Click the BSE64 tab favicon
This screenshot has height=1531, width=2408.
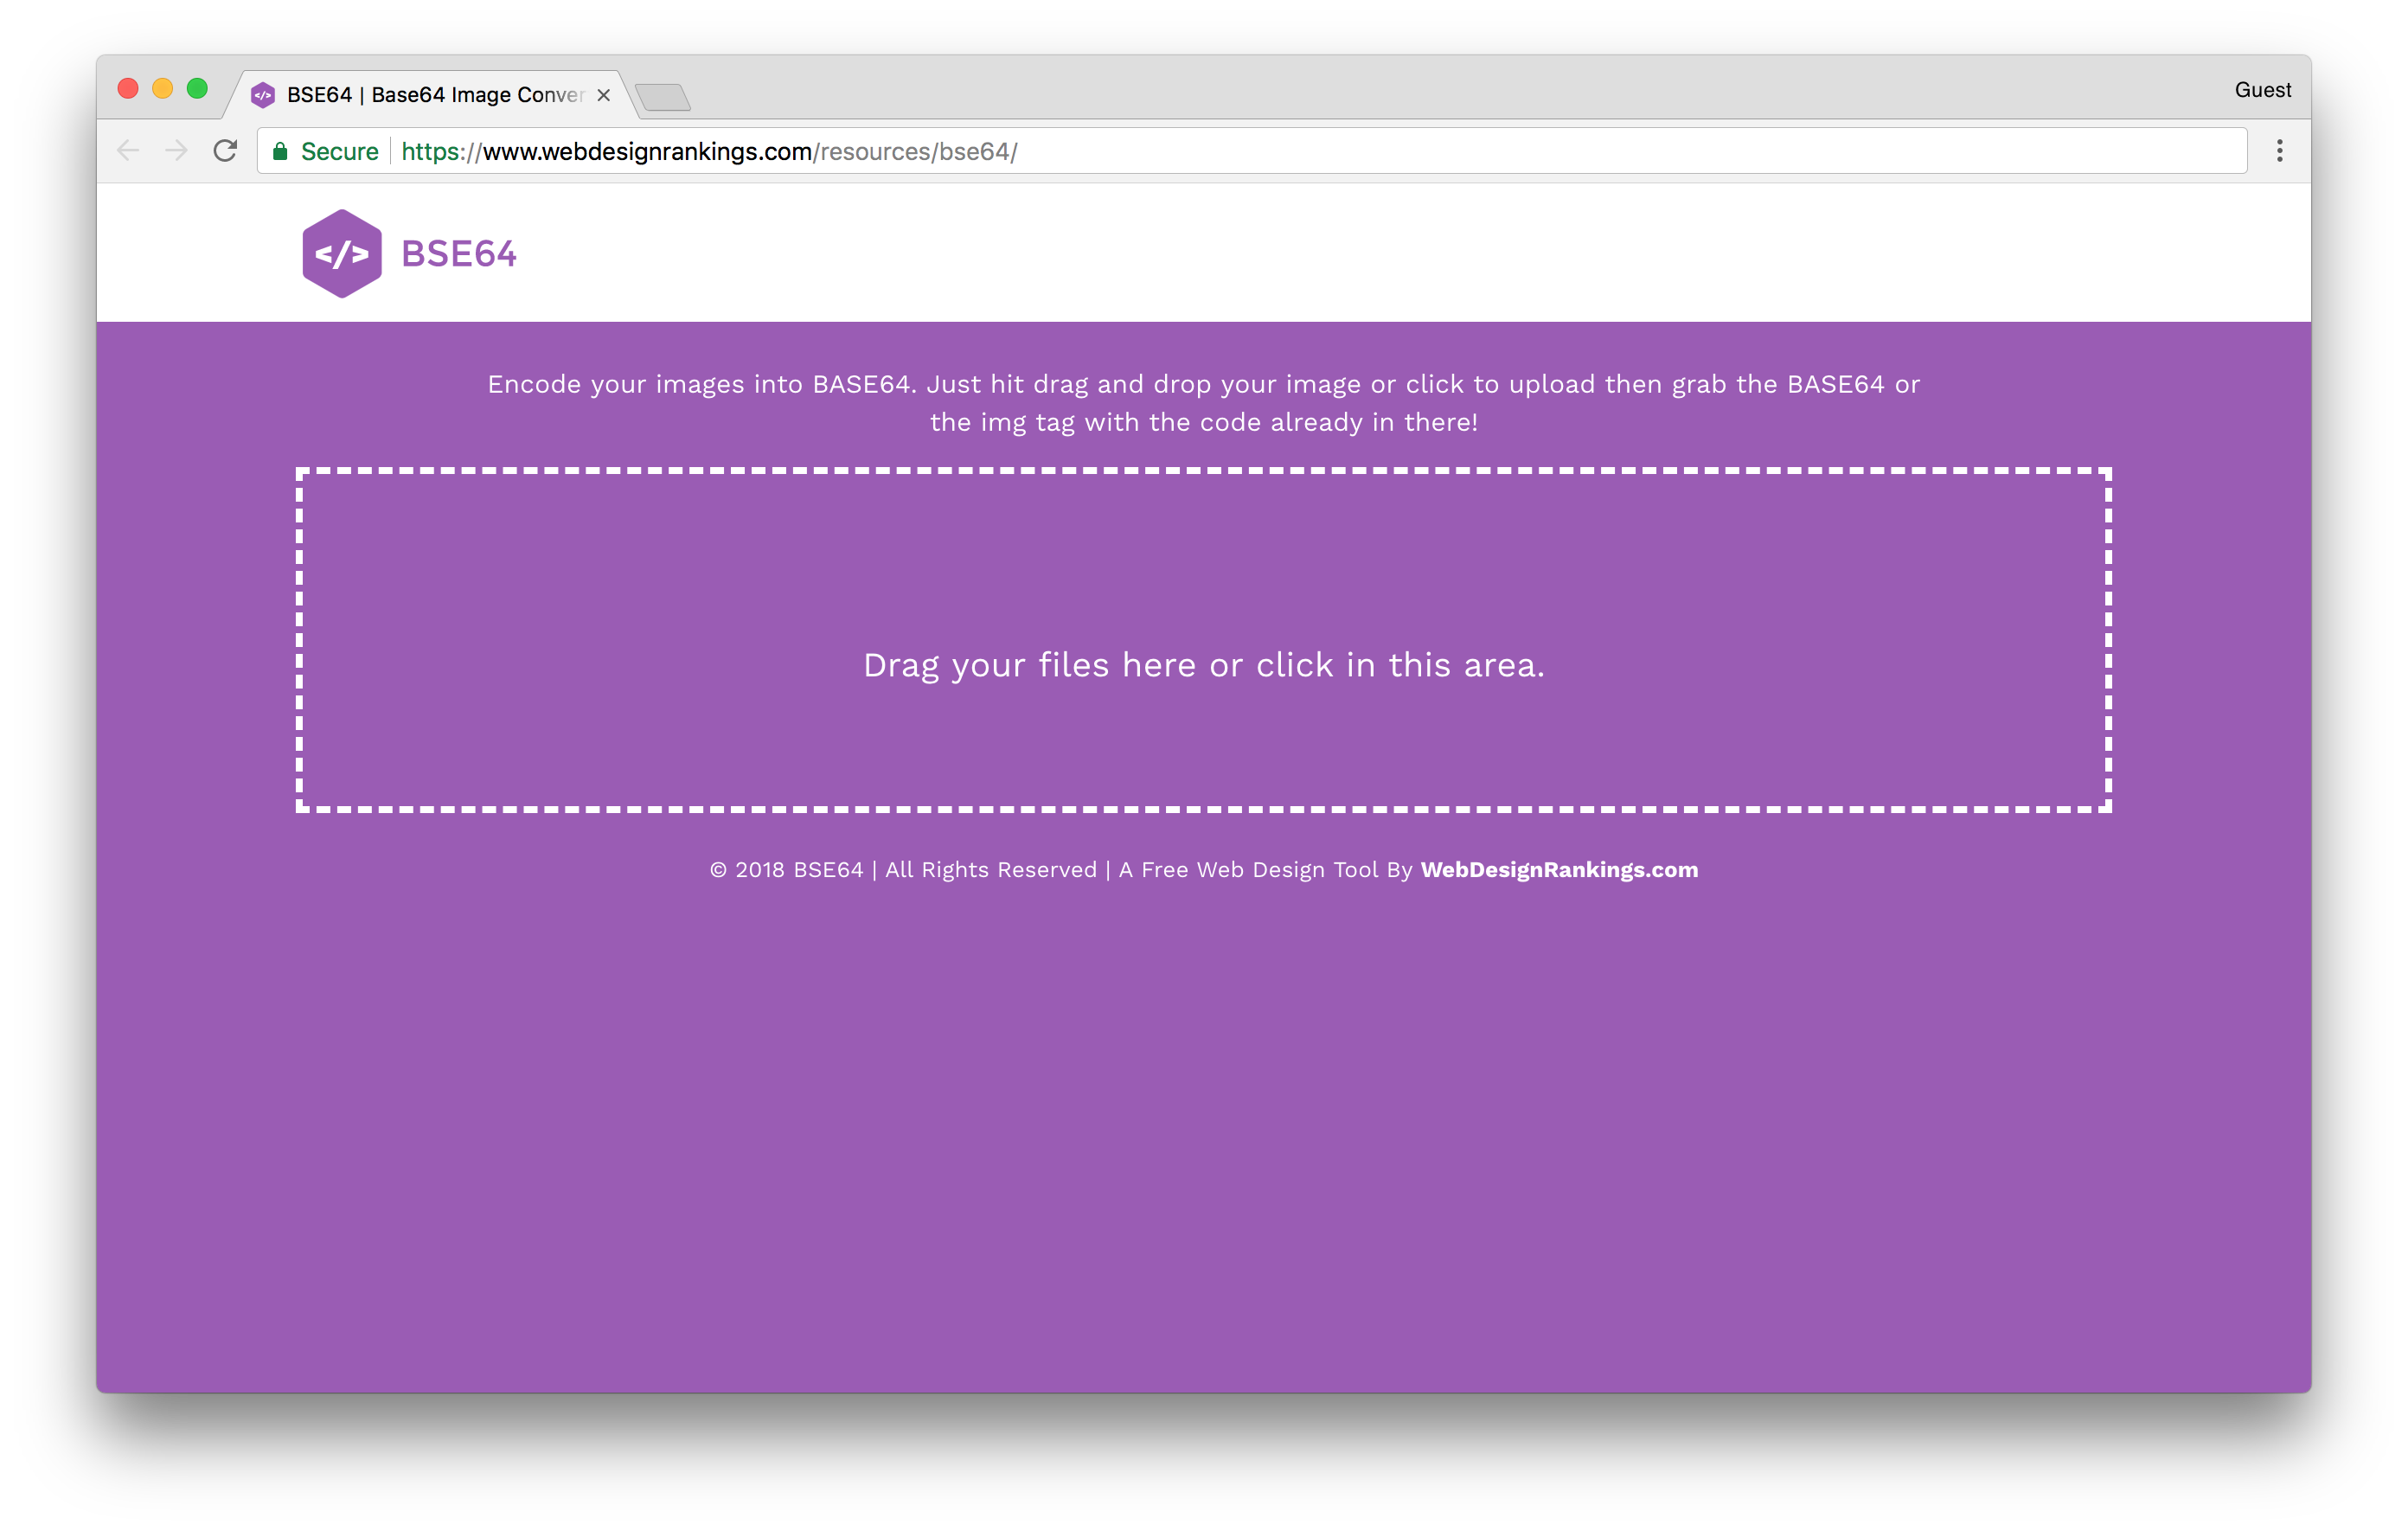pos(262,95)
